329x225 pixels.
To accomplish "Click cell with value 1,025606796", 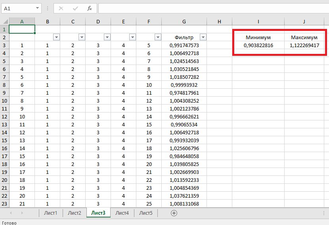I will (184, 148).
